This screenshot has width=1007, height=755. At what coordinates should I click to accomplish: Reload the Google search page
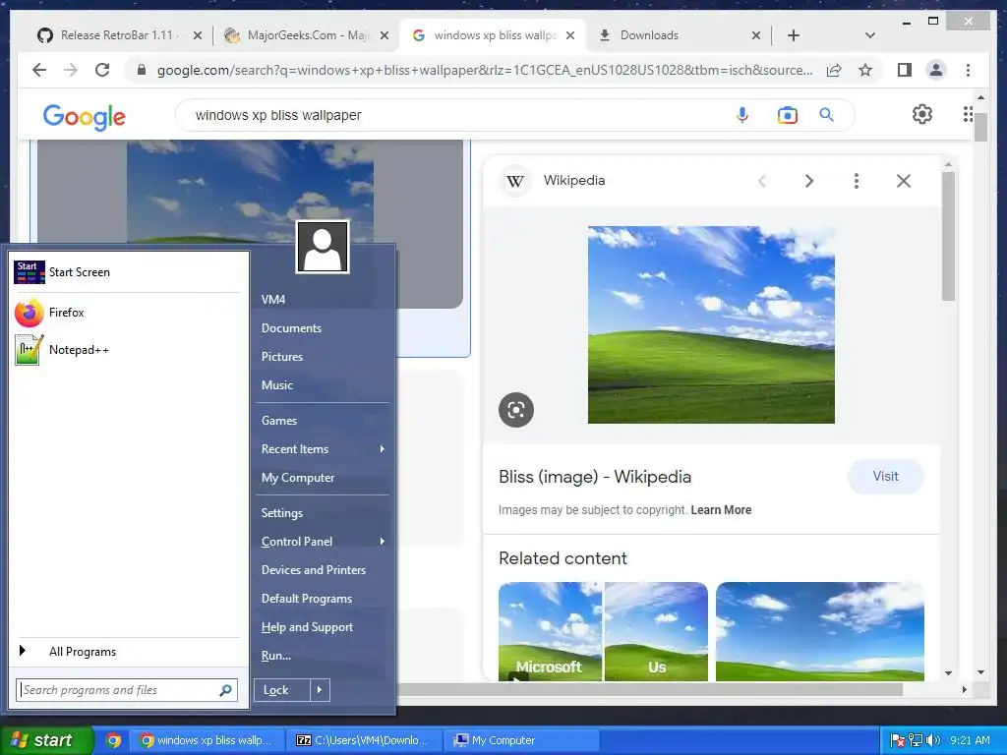click(x=102, y=70)
